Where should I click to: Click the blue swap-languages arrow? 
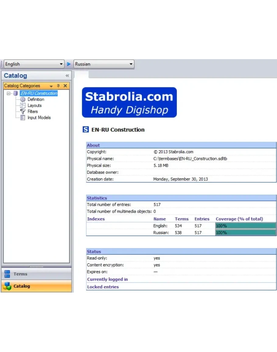coord(69,64)
